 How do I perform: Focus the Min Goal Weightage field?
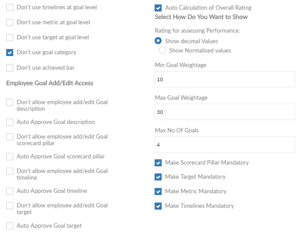click(225, 79)
